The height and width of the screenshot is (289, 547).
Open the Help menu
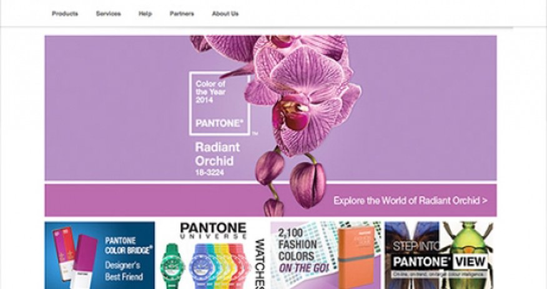145,14
